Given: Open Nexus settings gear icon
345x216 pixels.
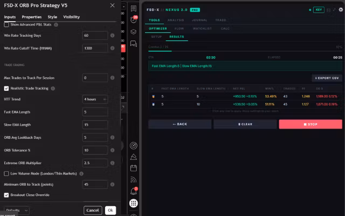Looking at the screenshot, I should 341,10.
